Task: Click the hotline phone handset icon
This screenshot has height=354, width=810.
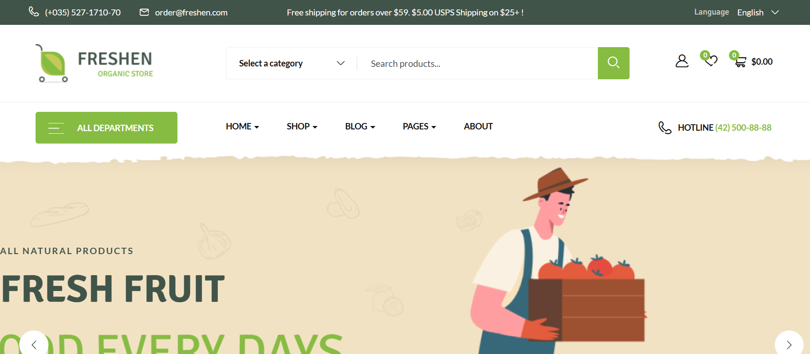Action: coord(665,128)
